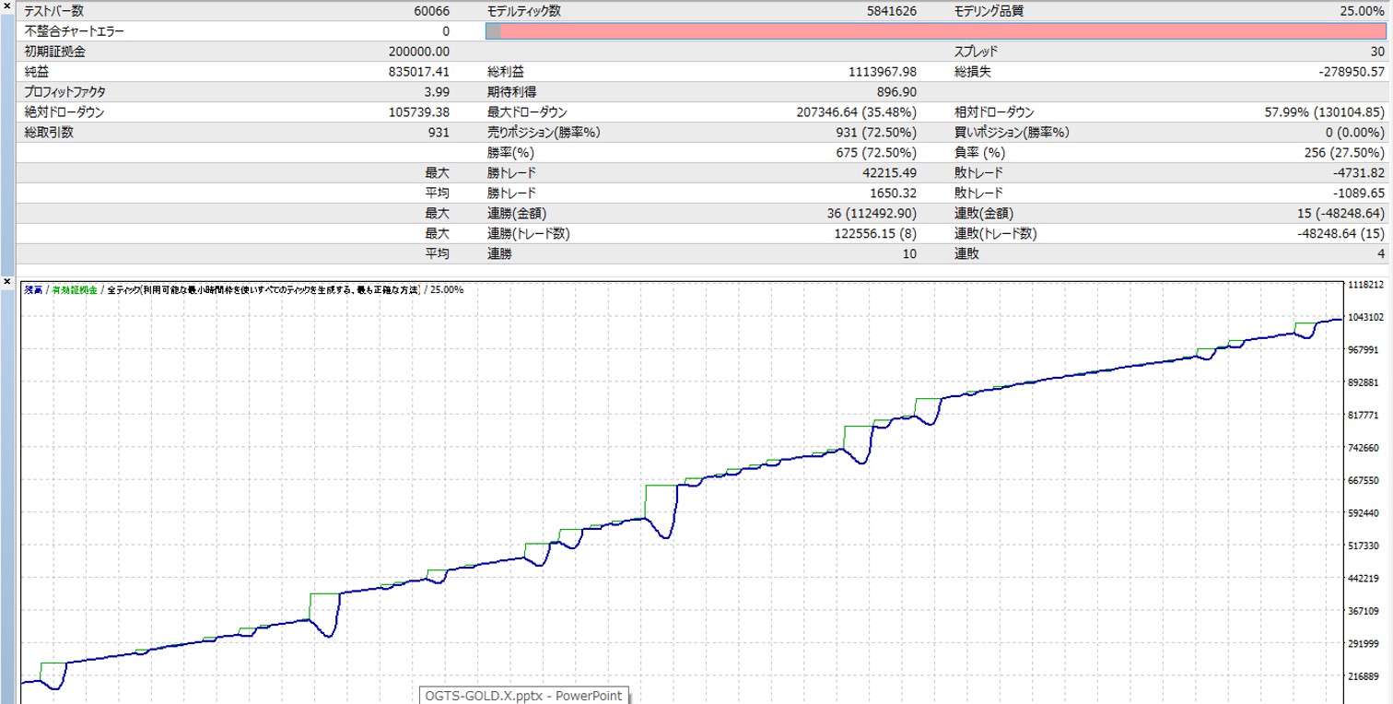The width and height of the screenshot is (1393, 704).
Task: Click the 絶対ドローダウン label
Action: 64,112
